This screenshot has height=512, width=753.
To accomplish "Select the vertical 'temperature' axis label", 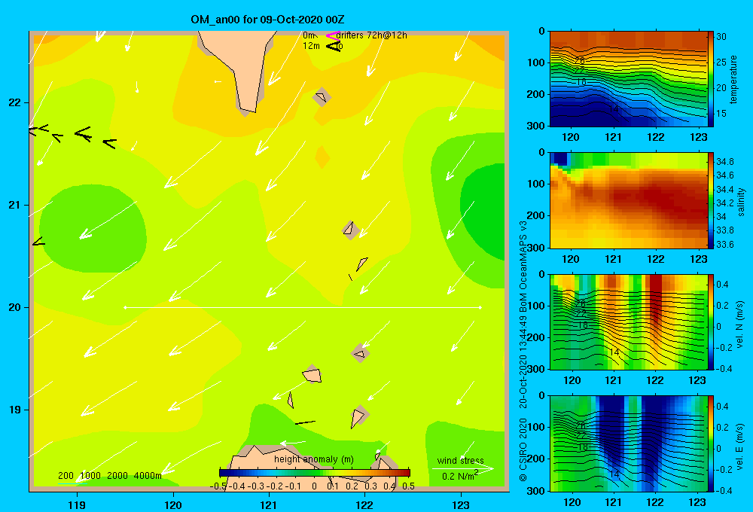I will pyautogui.click(x=733, y=79).
